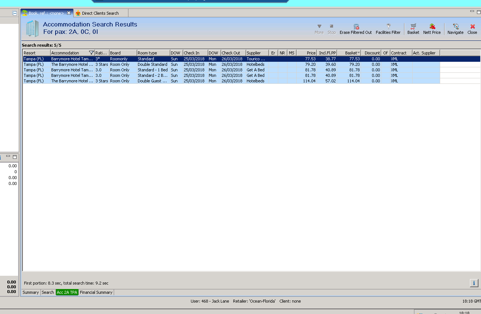This screenshot has height=314, width=481.
Task: Click the Retailer 'Ocean-Florida' status text
Action: (254, 301)
